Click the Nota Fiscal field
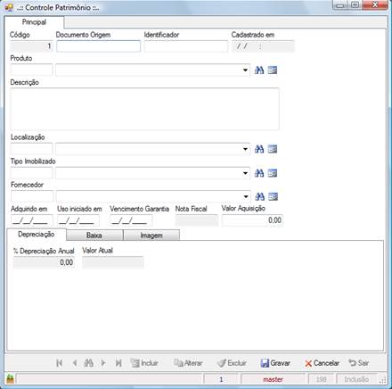Screen dimensions: 392x389 coord(197,220)
